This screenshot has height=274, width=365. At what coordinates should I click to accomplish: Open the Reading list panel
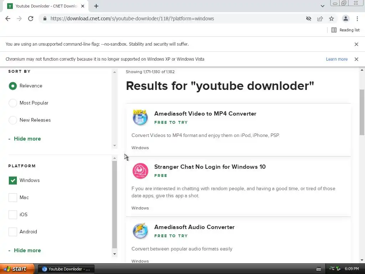345,30
